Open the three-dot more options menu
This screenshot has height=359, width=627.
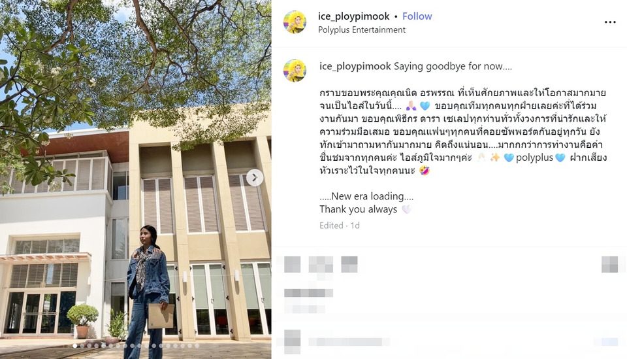(610, 22)
